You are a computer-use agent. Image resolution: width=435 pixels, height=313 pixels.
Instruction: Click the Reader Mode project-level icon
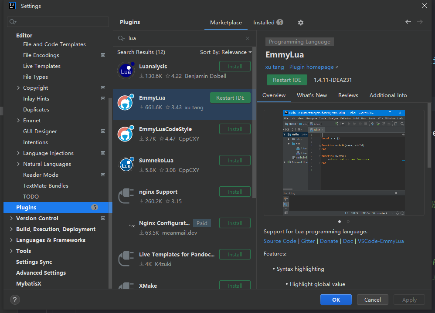click(x=103, y=175)
